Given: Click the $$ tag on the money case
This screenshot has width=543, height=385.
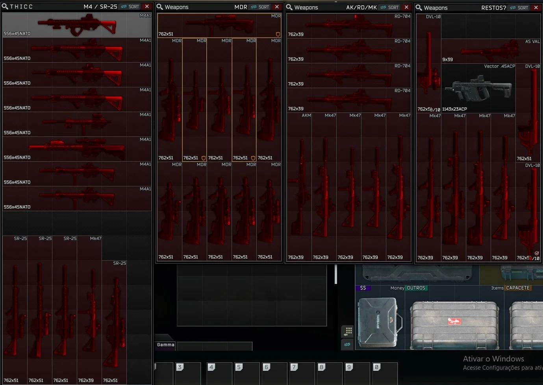Looking at the screenshot, I should pos(363,288).
